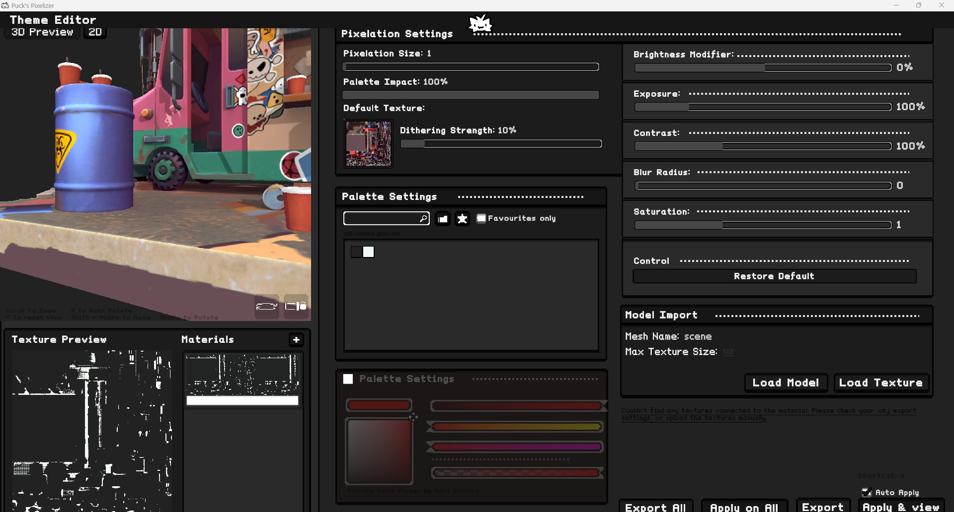954x512 pixels.
Task: Click the Materials panel heading
Action: 208,339
